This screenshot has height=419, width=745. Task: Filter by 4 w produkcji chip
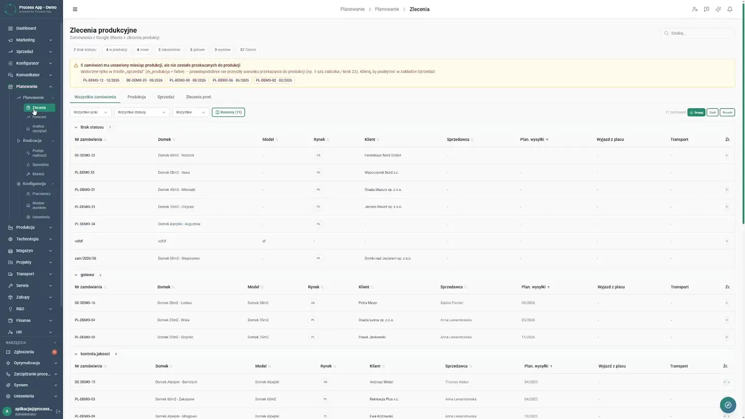click(116, 50)
